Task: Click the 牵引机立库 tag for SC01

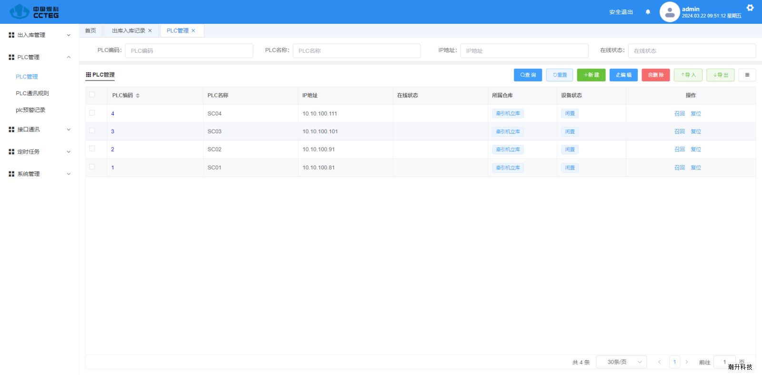Action: [508, 168]
